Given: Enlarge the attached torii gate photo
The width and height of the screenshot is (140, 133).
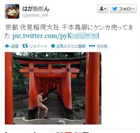Looking at the screenshot, I should pos(53,88).
